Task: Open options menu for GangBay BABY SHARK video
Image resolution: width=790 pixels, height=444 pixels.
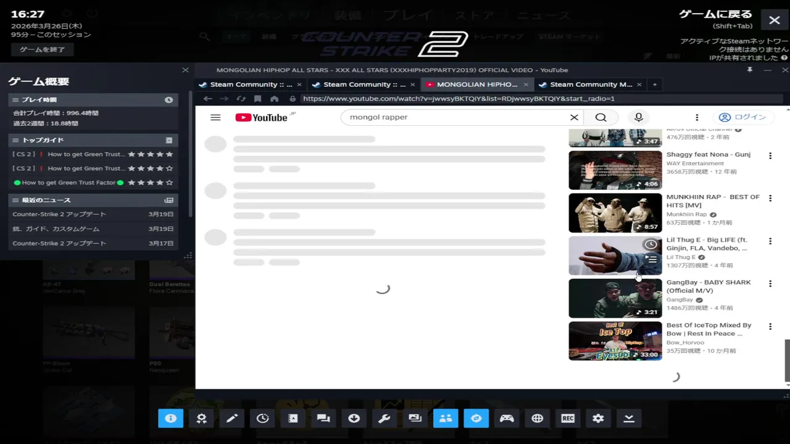Action: click(770, 284)
